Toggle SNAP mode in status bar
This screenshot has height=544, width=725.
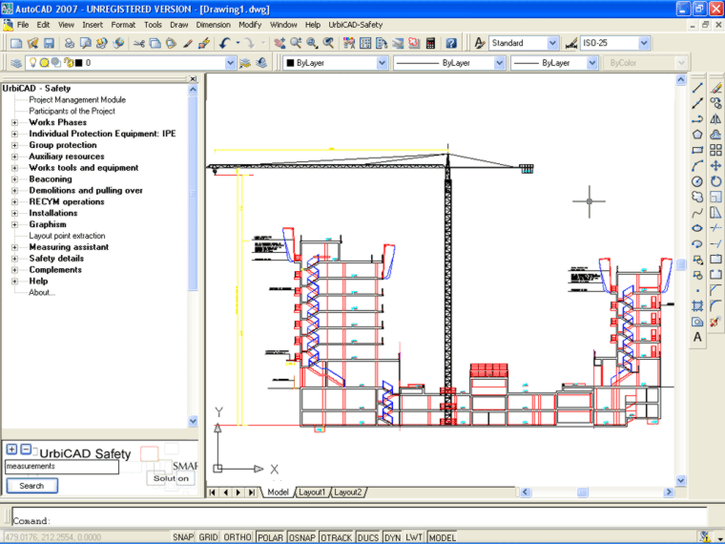coord(183,537)
